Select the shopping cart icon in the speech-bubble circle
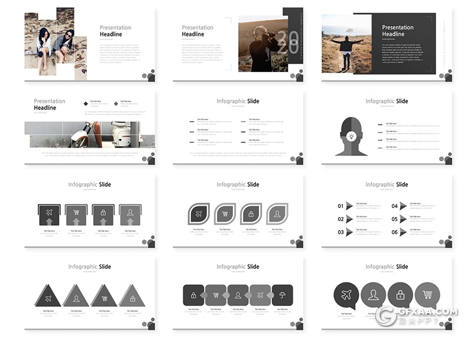This screenshot has height=338, width=473. pos(427,295)
